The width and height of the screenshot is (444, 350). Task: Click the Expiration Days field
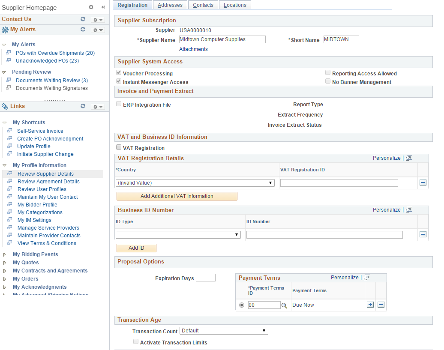coord(206,278)
